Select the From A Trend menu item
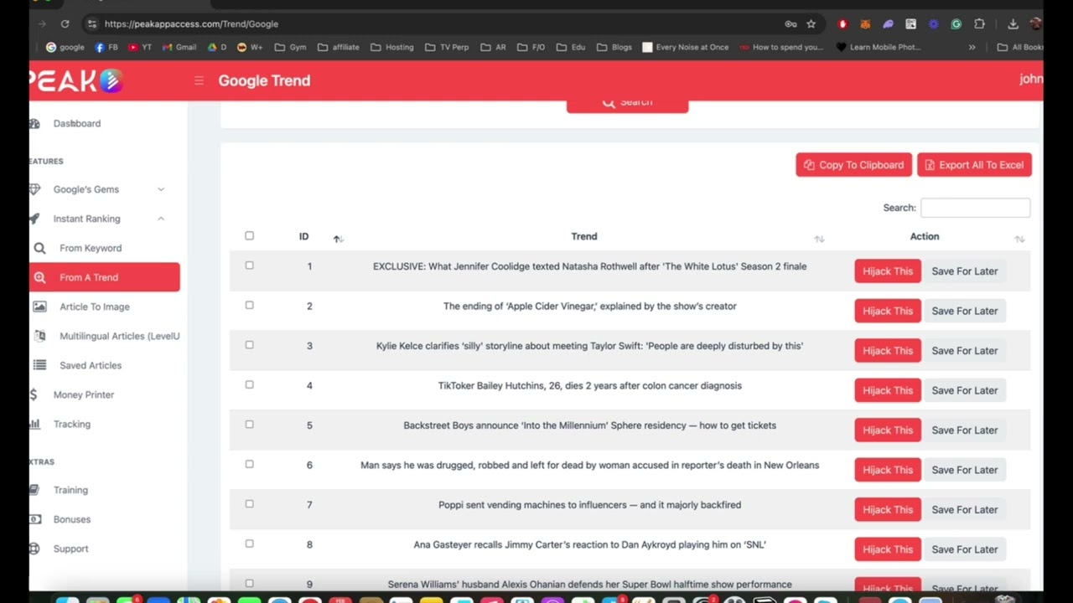This screenshot has width=1073, height=603. point(105,277)
